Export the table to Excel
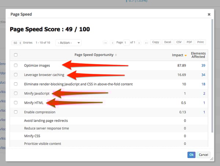This screenshot has height=166, width=220. [168, 42]
